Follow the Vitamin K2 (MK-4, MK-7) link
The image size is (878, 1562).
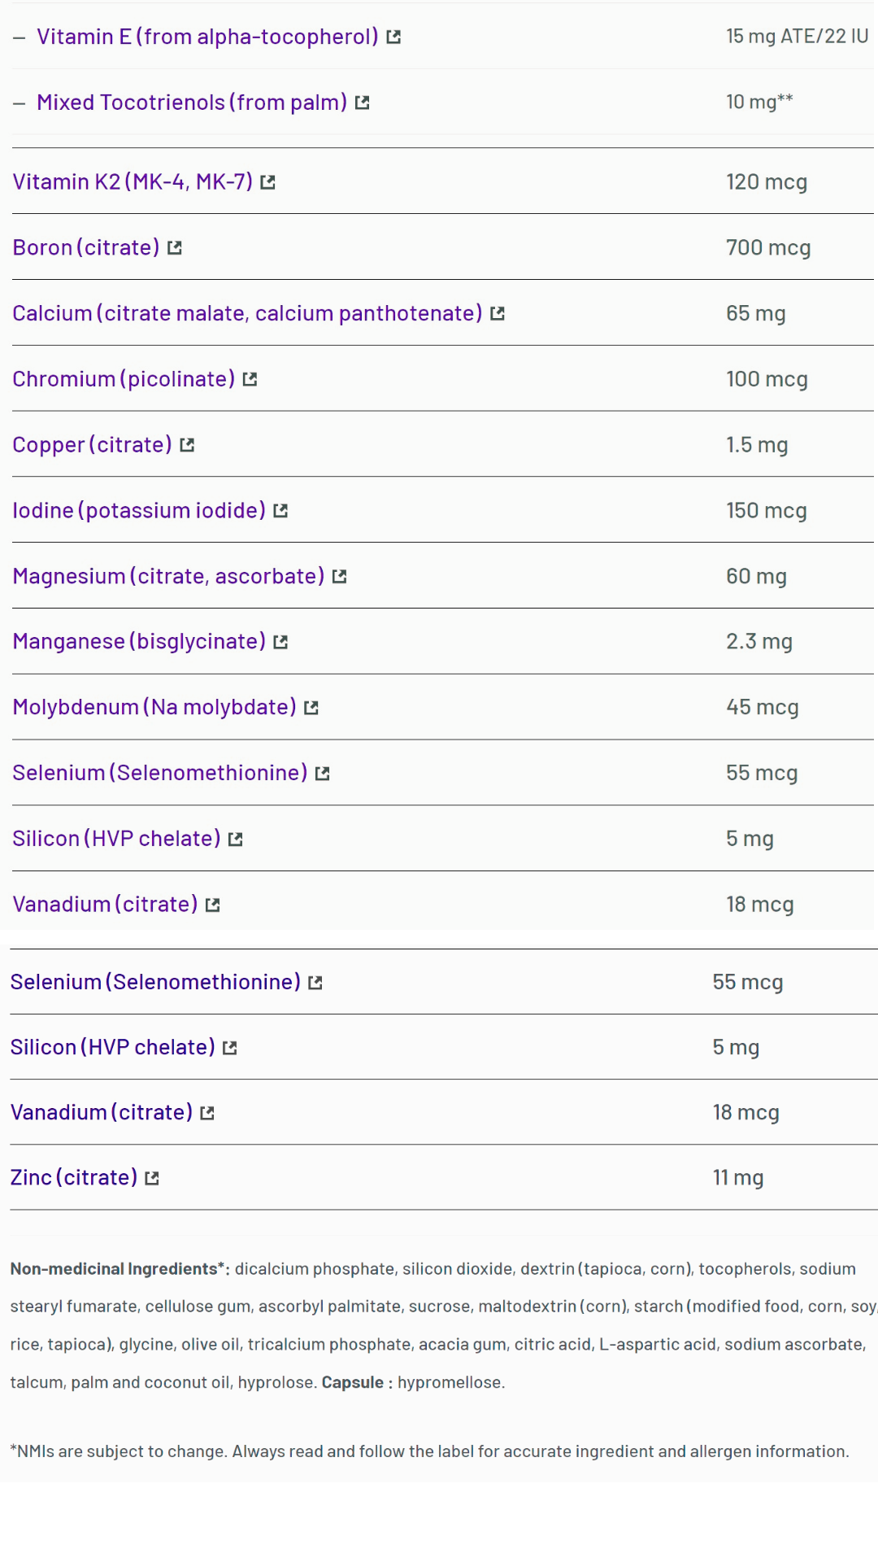pyautogui.click(x=133, y=181)
